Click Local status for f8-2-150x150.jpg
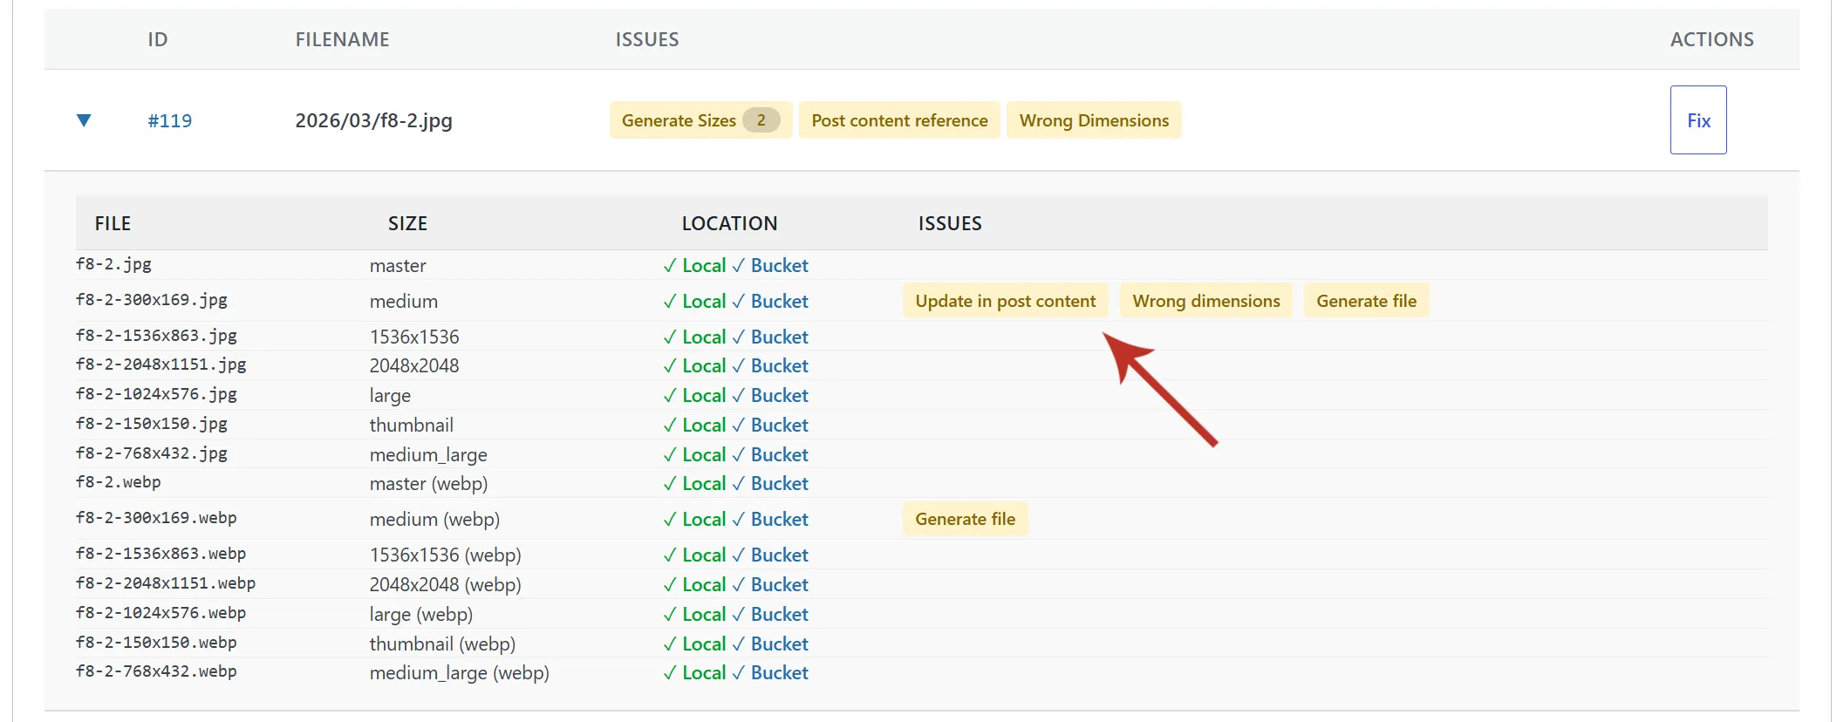The image size is (1837, 722). (694, 425)
